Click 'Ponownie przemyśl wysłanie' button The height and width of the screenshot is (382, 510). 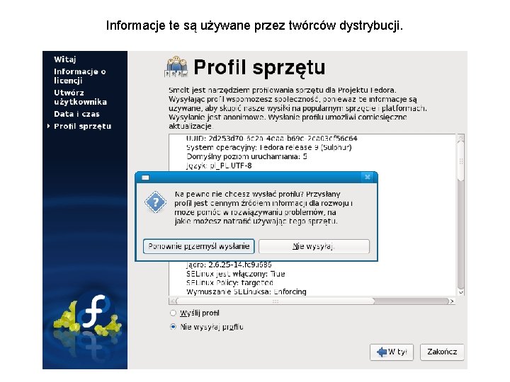[199, 246]
